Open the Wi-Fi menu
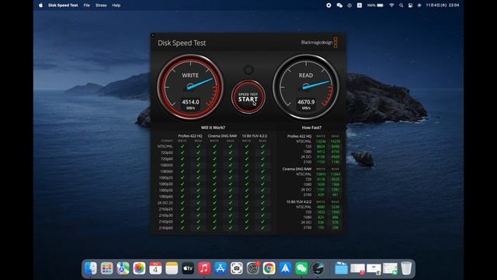 tap(391, 5)
